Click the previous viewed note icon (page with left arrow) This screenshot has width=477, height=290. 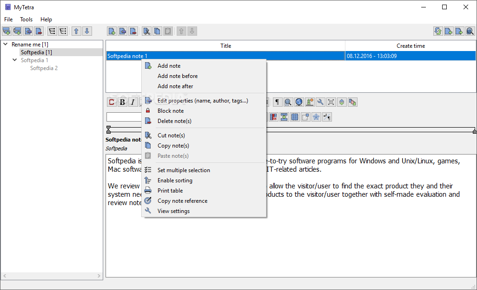pos(449,31)
